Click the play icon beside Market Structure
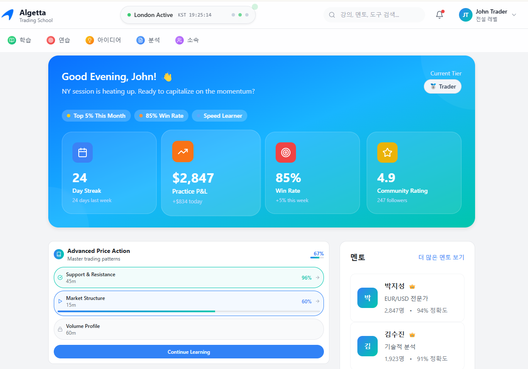 [x=60, y=302]
